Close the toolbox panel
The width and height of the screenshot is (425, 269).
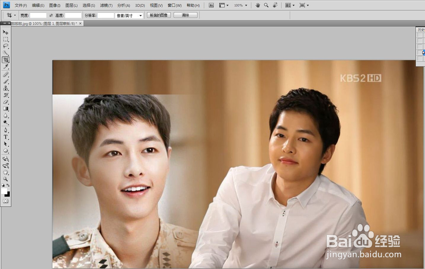(x=9, y=23)
